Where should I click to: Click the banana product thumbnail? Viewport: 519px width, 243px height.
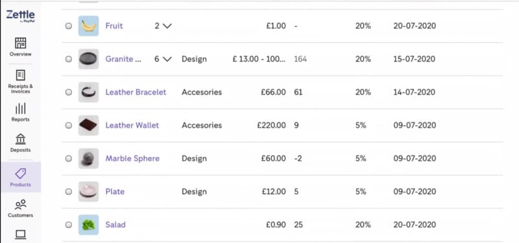[88, 26]
